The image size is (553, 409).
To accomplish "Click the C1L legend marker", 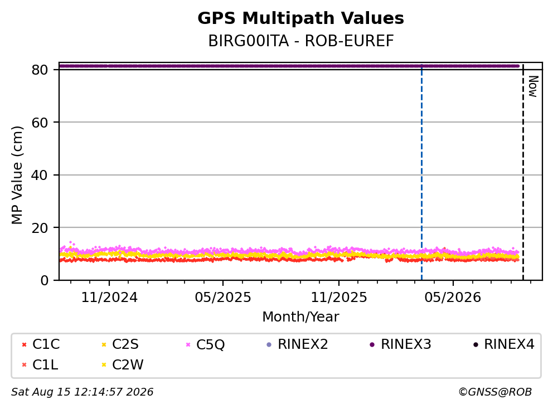I will click(x=24, y=365).
